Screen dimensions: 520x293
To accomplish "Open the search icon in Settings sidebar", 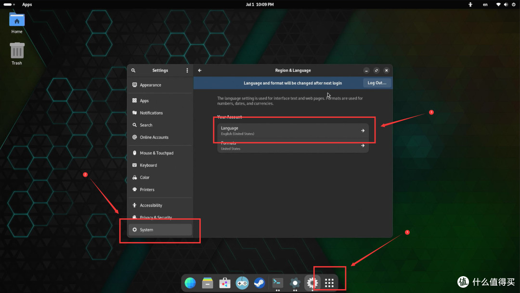I will pos(133,70).
